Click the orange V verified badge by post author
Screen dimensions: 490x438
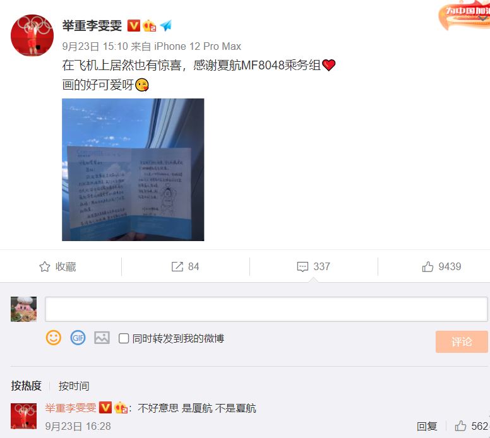tap(134, 26)
